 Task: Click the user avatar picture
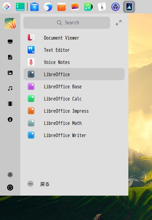(x=10, y=23)
